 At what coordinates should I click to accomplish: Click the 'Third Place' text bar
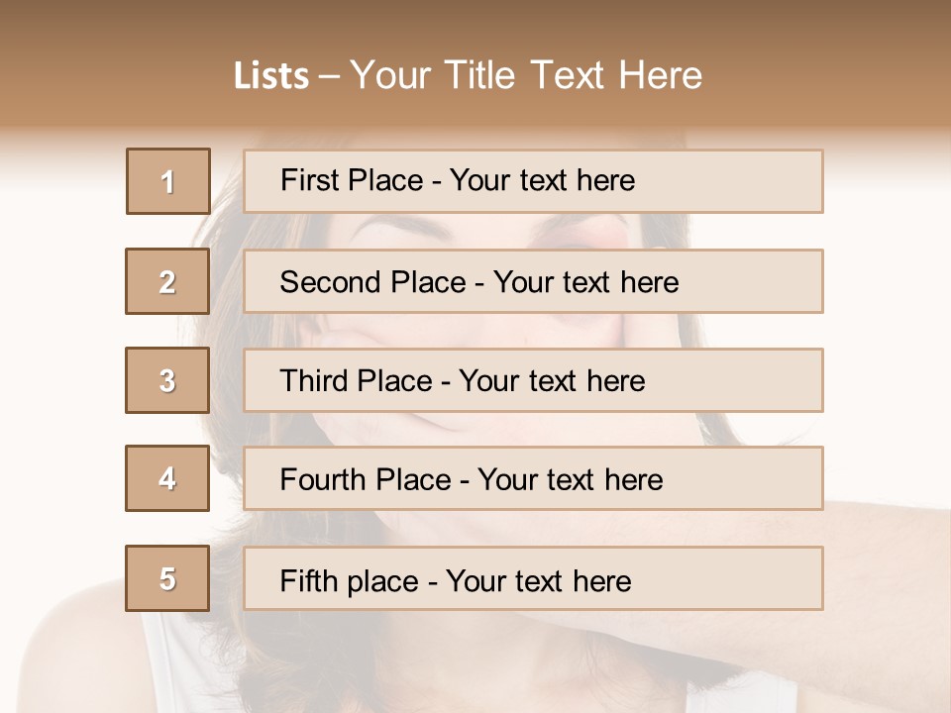533,380
